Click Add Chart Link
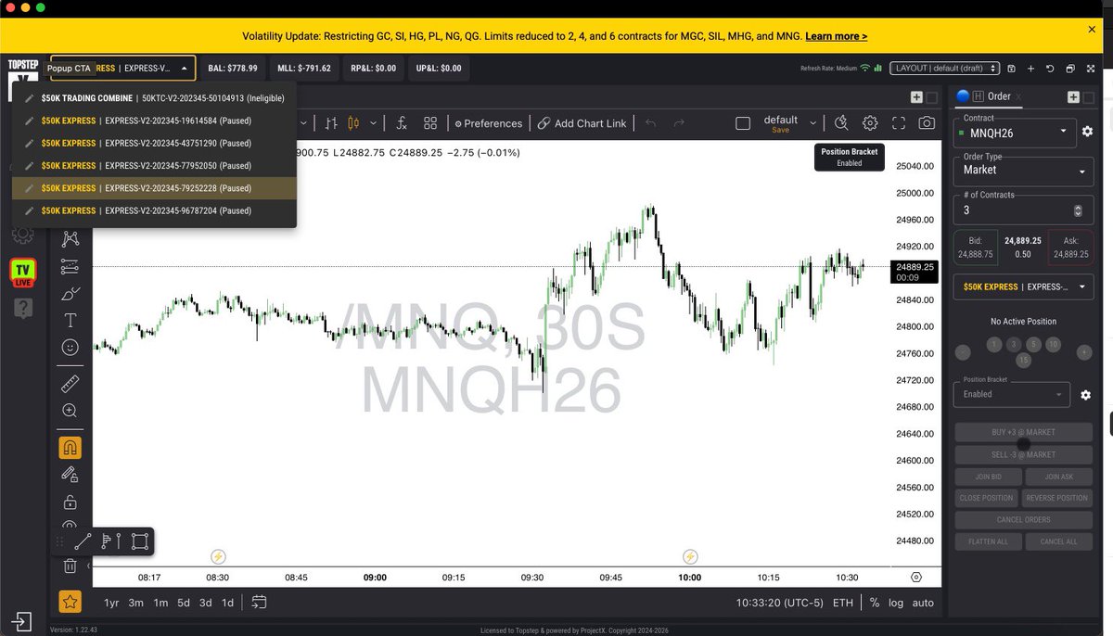This screenshot has width=1113, height=636. click(x=582, y=123)
